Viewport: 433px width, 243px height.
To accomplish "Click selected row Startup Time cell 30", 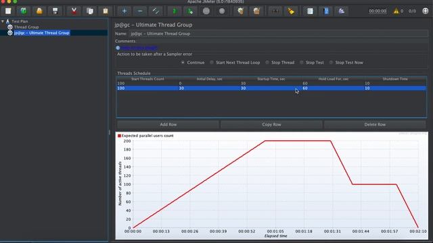I will click(x=271, y=88).
